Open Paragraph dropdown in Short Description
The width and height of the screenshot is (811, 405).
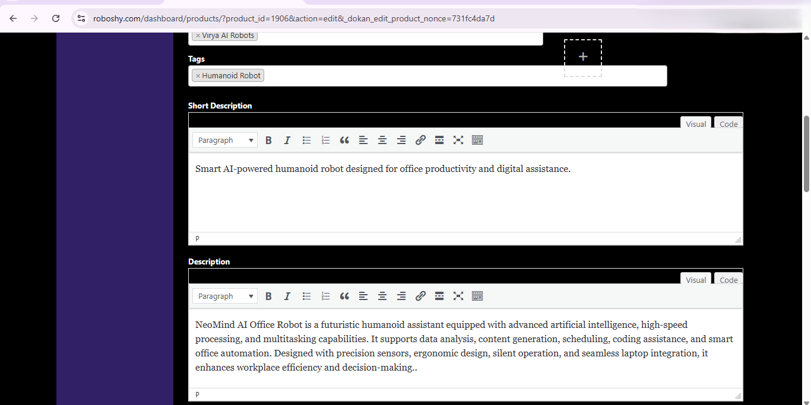[225, 141]
